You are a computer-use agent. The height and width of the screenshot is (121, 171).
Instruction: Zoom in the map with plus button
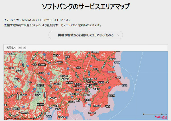[20, 48]
